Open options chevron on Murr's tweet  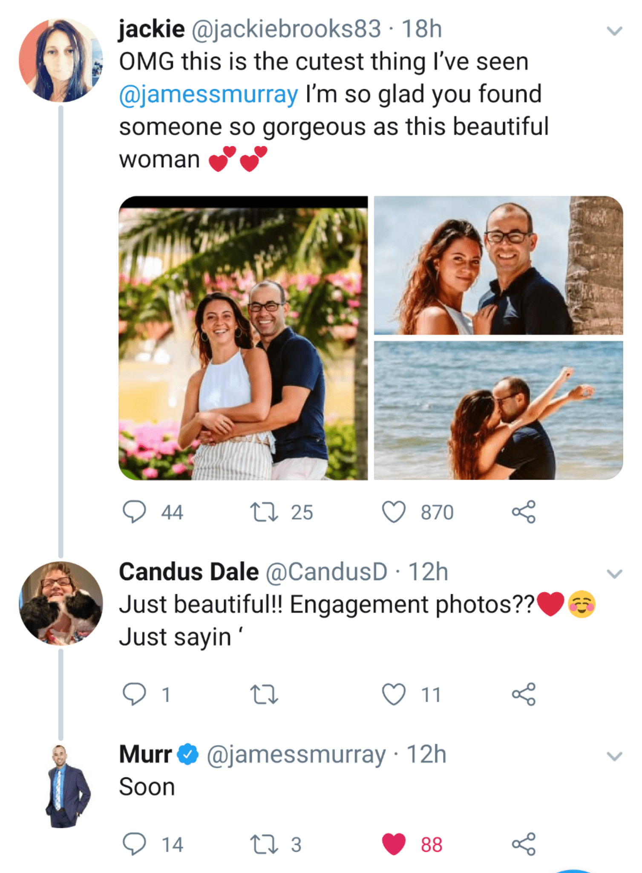(614, 756)
